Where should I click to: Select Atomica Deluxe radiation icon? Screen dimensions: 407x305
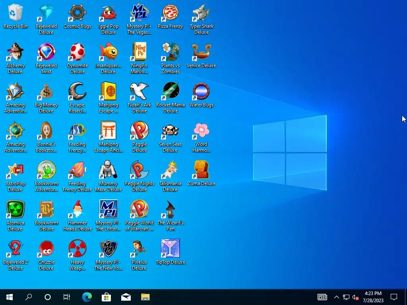[16, 209]
